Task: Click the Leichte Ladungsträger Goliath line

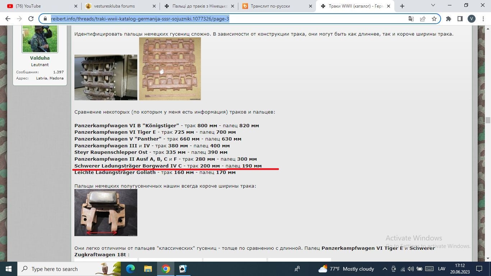Action: click(155, 172)
